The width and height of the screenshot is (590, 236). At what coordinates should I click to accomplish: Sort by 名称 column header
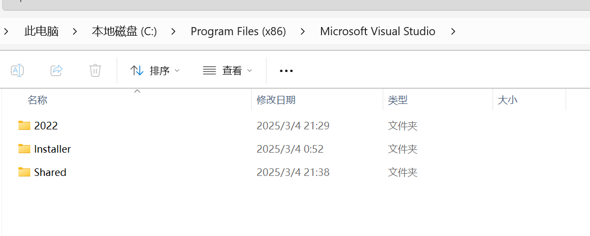[37, 100]
